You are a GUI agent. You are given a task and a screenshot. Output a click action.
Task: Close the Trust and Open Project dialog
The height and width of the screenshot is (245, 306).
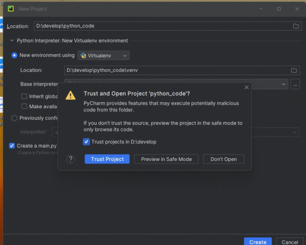pyautogui.click(x=247, y=87)
